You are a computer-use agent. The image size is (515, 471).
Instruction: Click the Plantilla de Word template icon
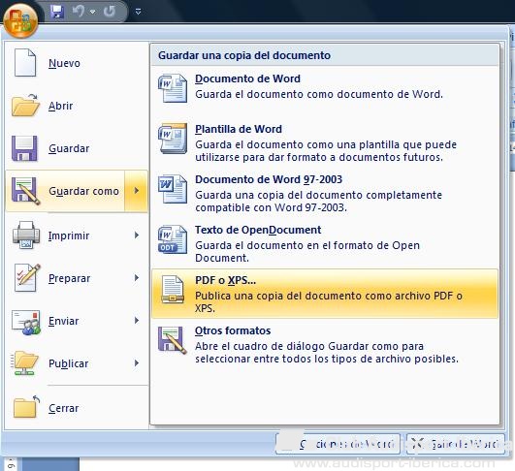pyautogui.click(x=173, y=139)
